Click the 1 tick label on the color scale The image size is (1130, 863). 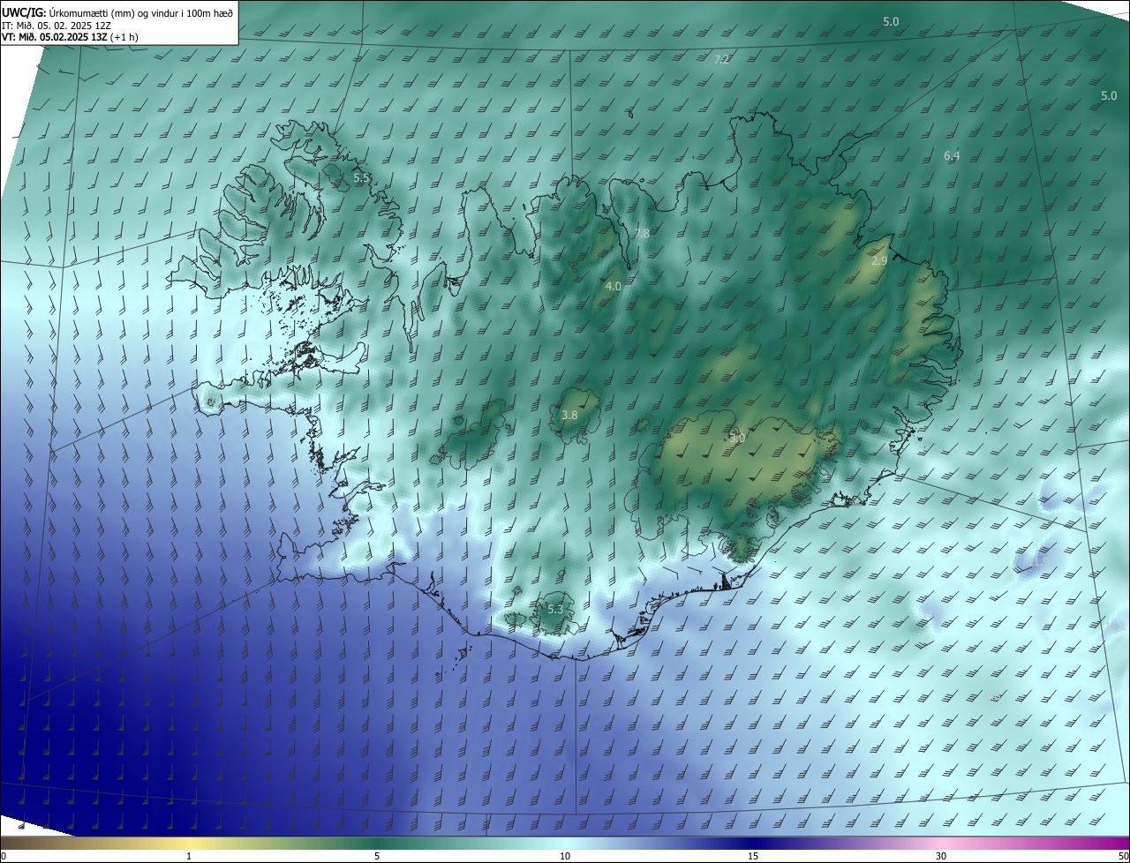189,856
